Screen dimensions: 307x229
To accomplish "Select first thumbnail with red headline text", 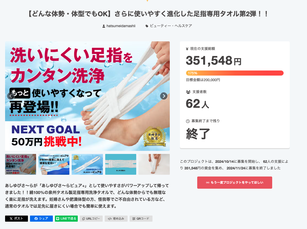I will [x=21, y=164].
